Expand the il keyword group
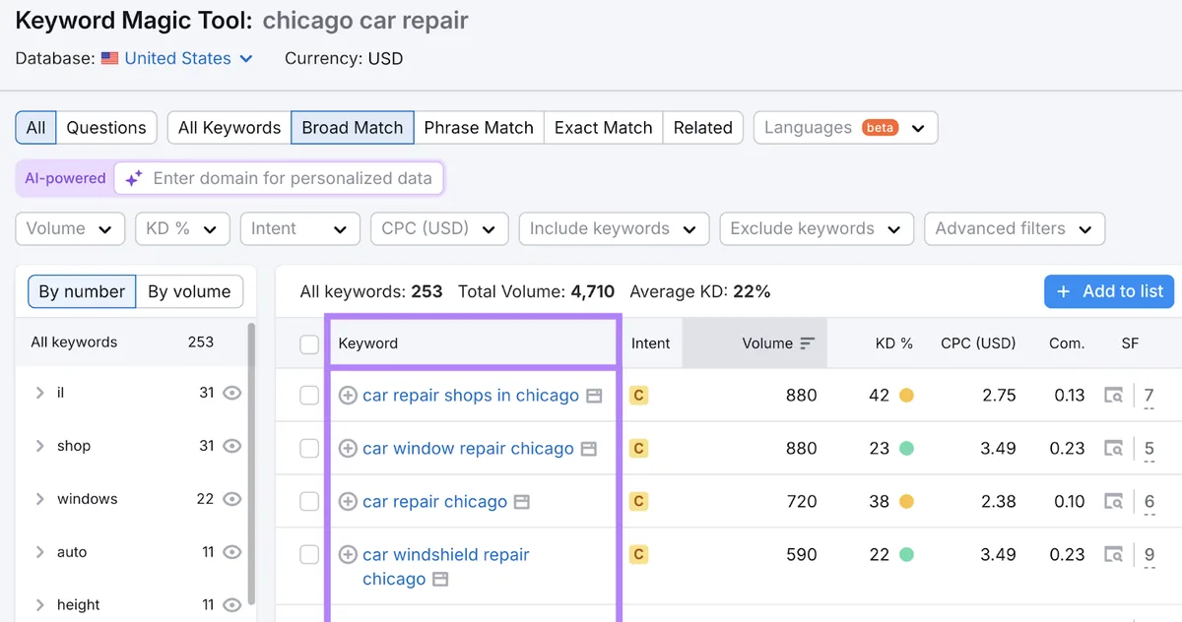This screenshot has height=622, width=1182. click(39, 393)
